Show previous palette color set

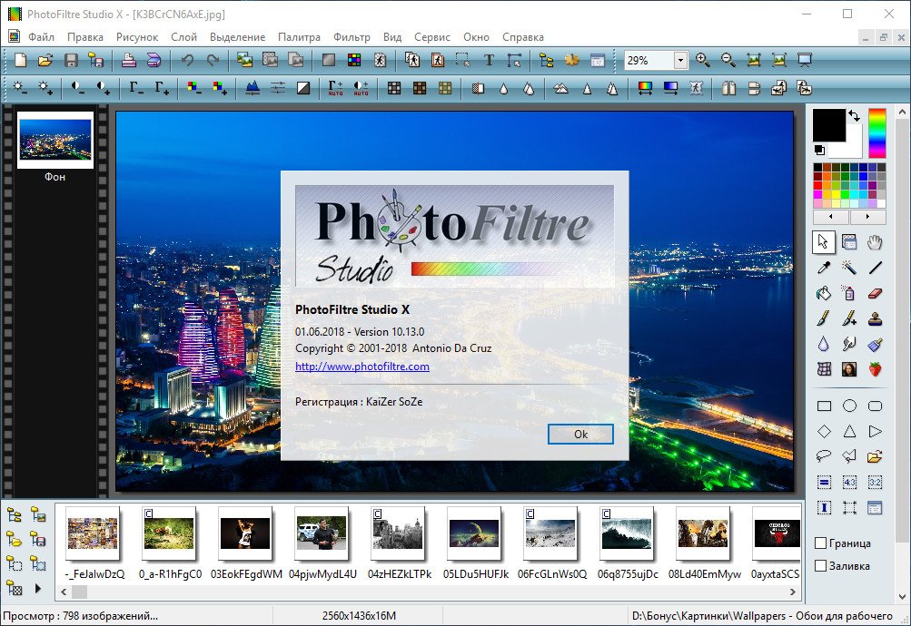tap(831, 217)
